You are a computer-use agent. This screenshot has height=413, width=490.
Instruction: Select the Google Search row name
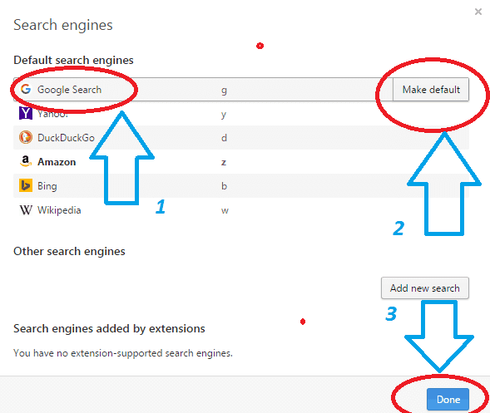pos(69,90)
